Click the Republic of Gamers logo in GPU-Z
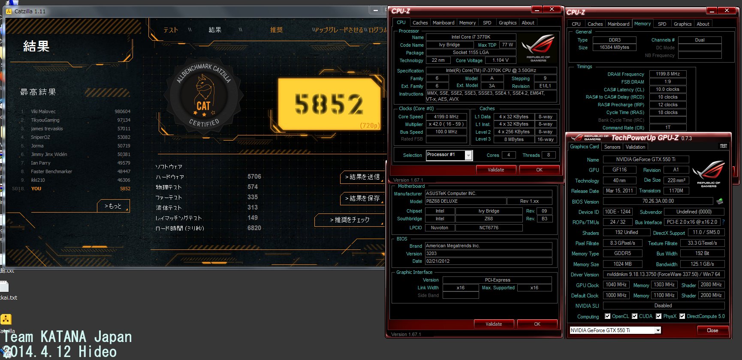742x360 pixels. point(709,174)
